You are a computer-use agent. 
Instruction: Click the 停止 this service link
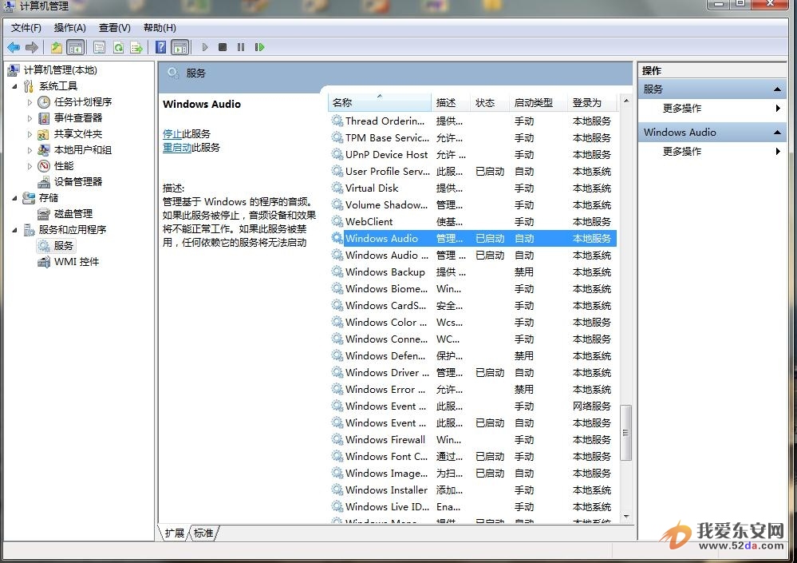coord(172,133)
